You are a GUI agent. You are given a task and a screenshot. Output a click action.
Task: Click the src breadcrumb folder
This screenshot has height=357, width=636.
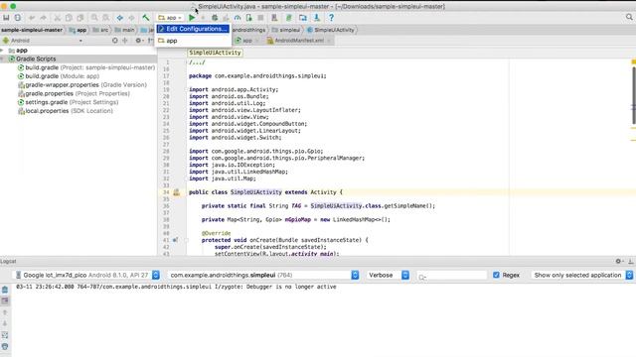coord(100,30)
